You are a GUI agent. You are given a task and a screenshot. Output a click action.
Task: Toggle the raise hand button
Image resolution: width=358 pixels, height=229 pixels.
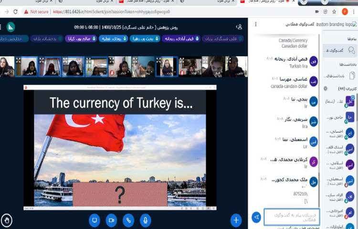pos(7,220)
